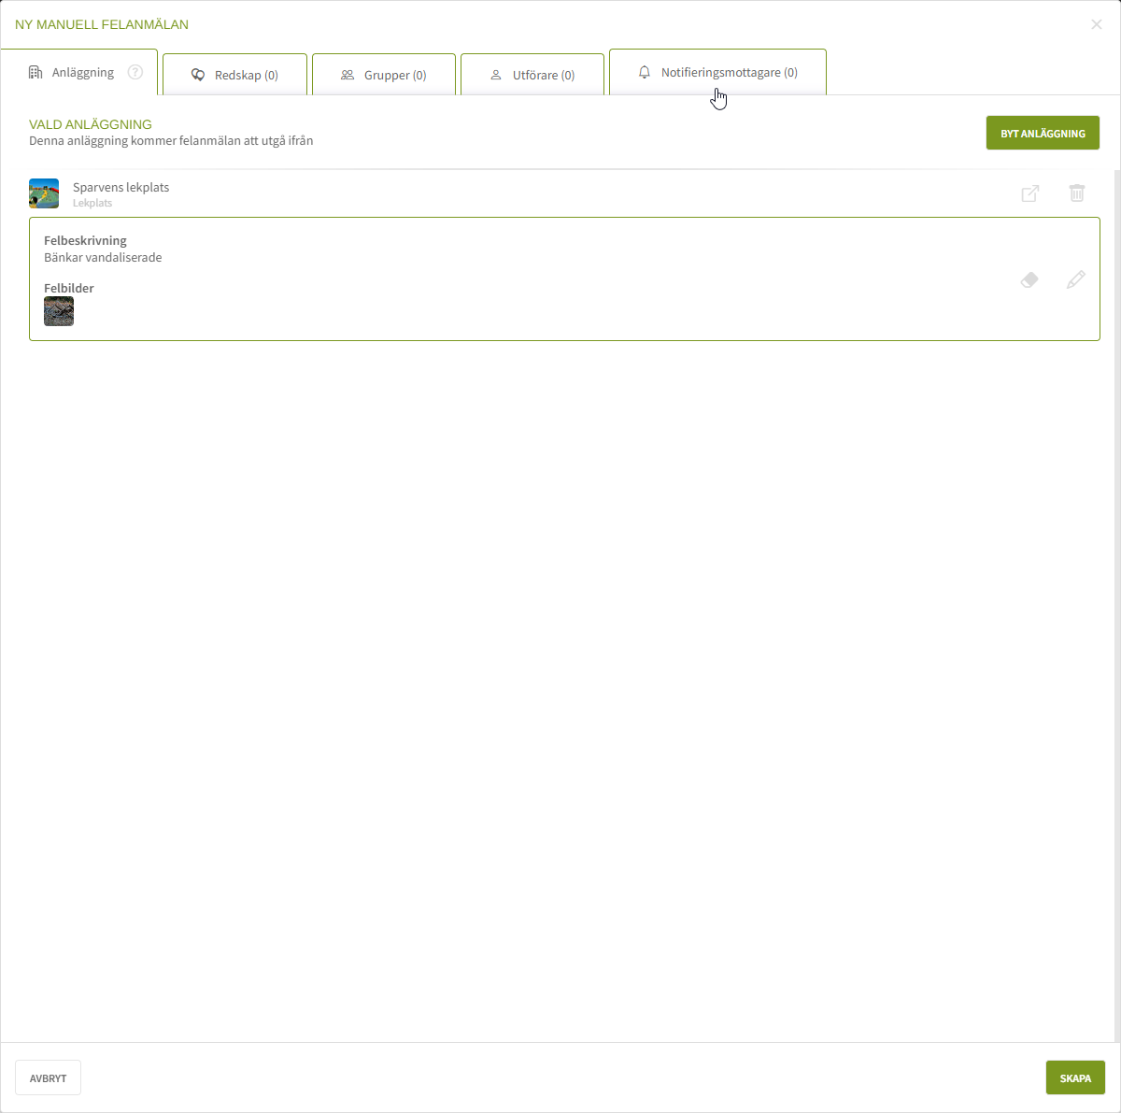Viewport: 1121px width, 1113px height.
Task: Click the people icon on the Grupper tab
Action: click(x=348, y=75)
